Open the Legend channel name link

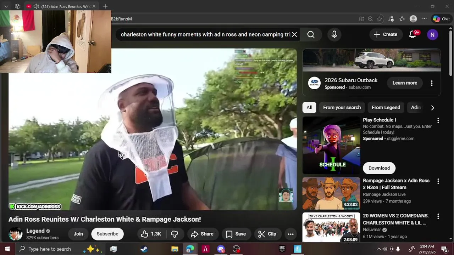point(35,231)
